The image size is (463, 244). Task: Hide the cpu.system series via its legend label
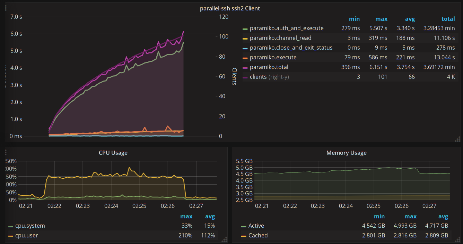[30, 226]
